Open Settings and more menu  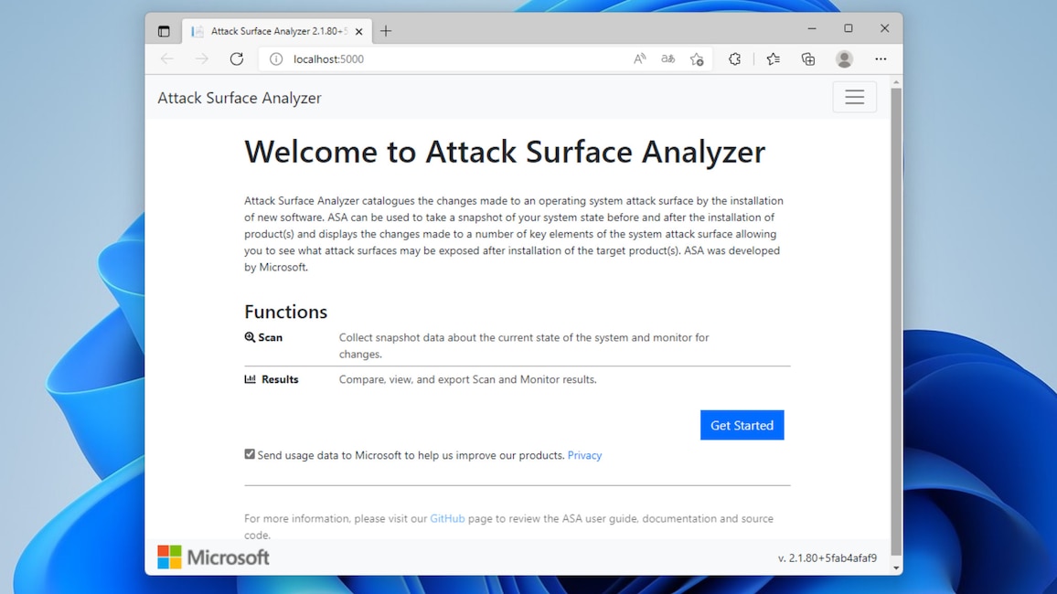pos(881,59)
